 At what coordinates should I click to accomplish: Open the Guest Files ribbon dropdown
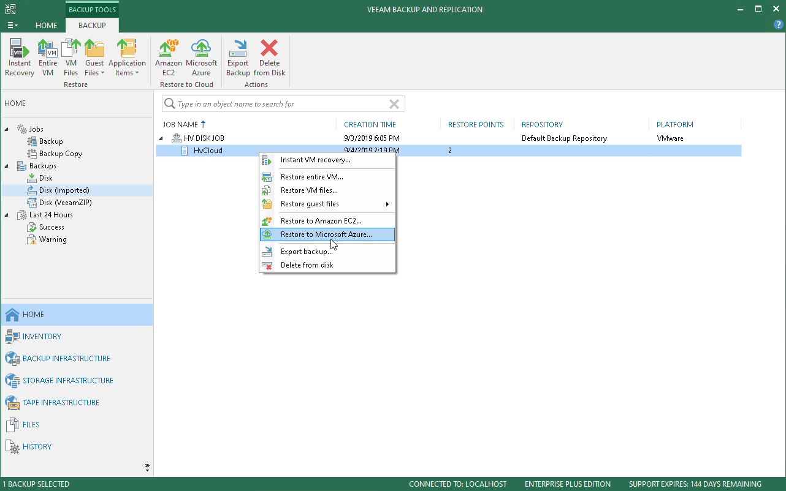pos(94,58)
